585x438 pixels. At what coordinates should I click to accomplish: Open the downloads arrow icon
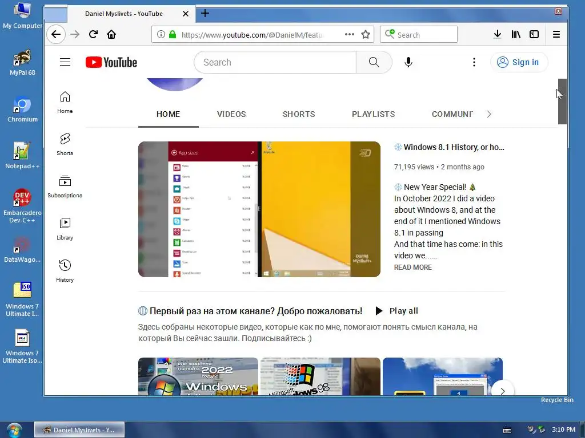(498, 35)
